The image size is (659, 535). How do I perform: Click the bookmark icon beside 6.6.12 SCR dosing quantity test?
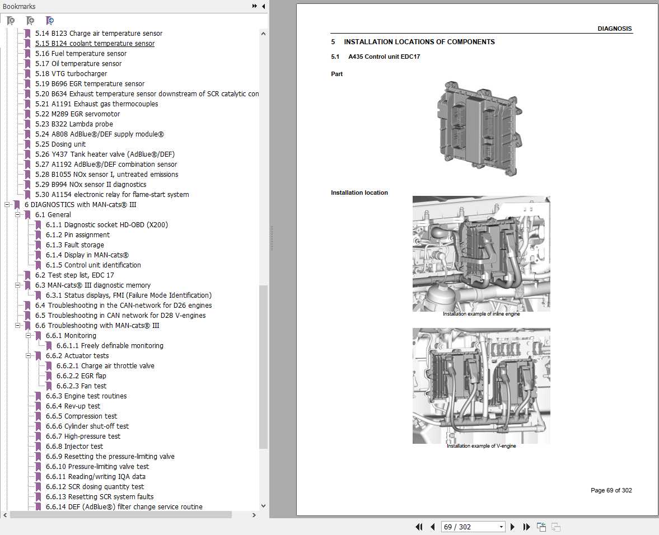click(38, 487)
